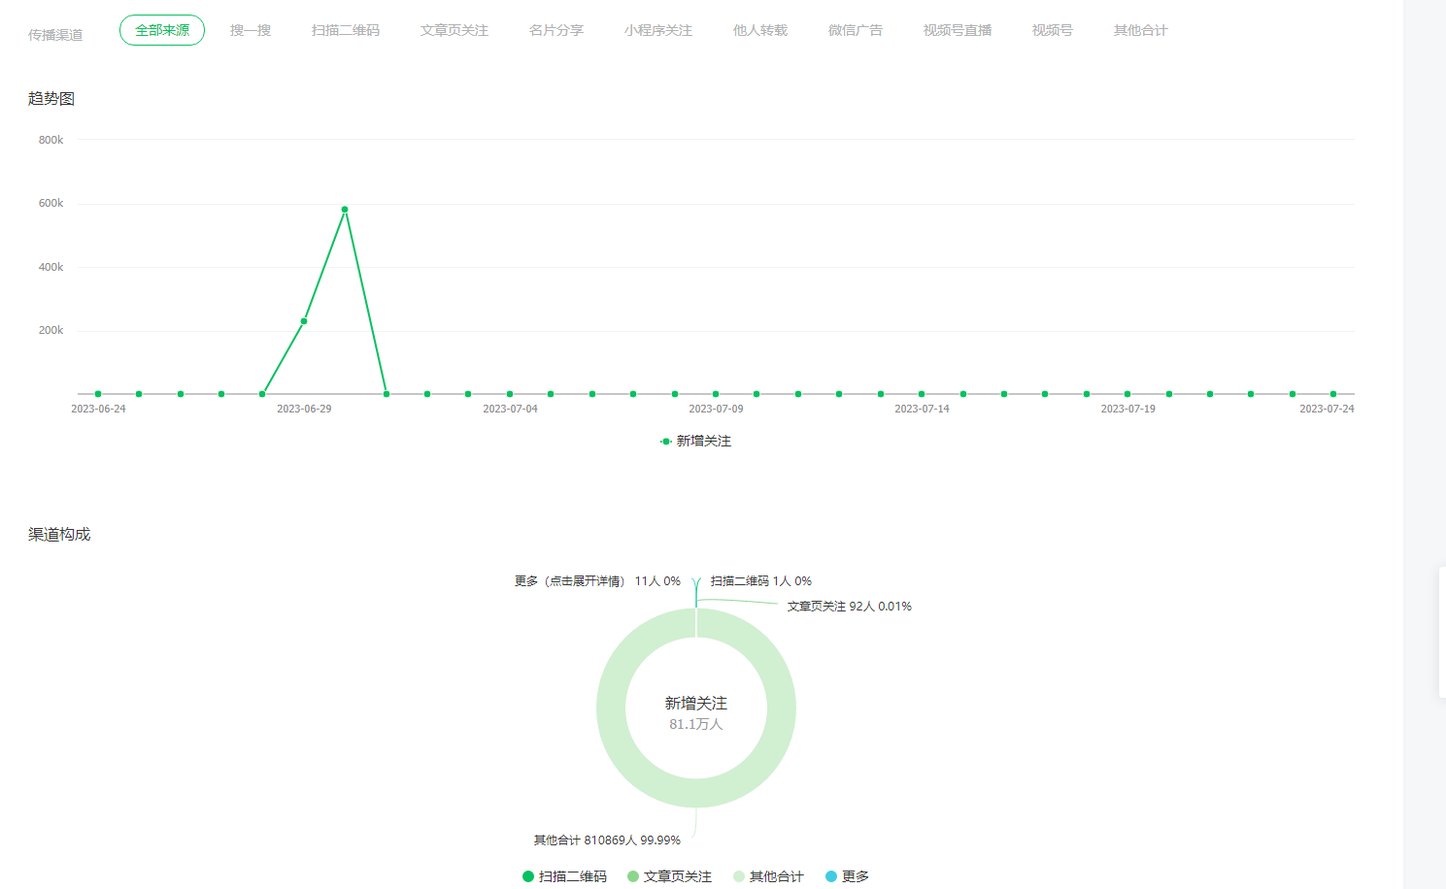This screenshot has height=889, width=1446.
Task: Click the 2023-07-14 data point on trend line
Action: [x=922, y=394]
